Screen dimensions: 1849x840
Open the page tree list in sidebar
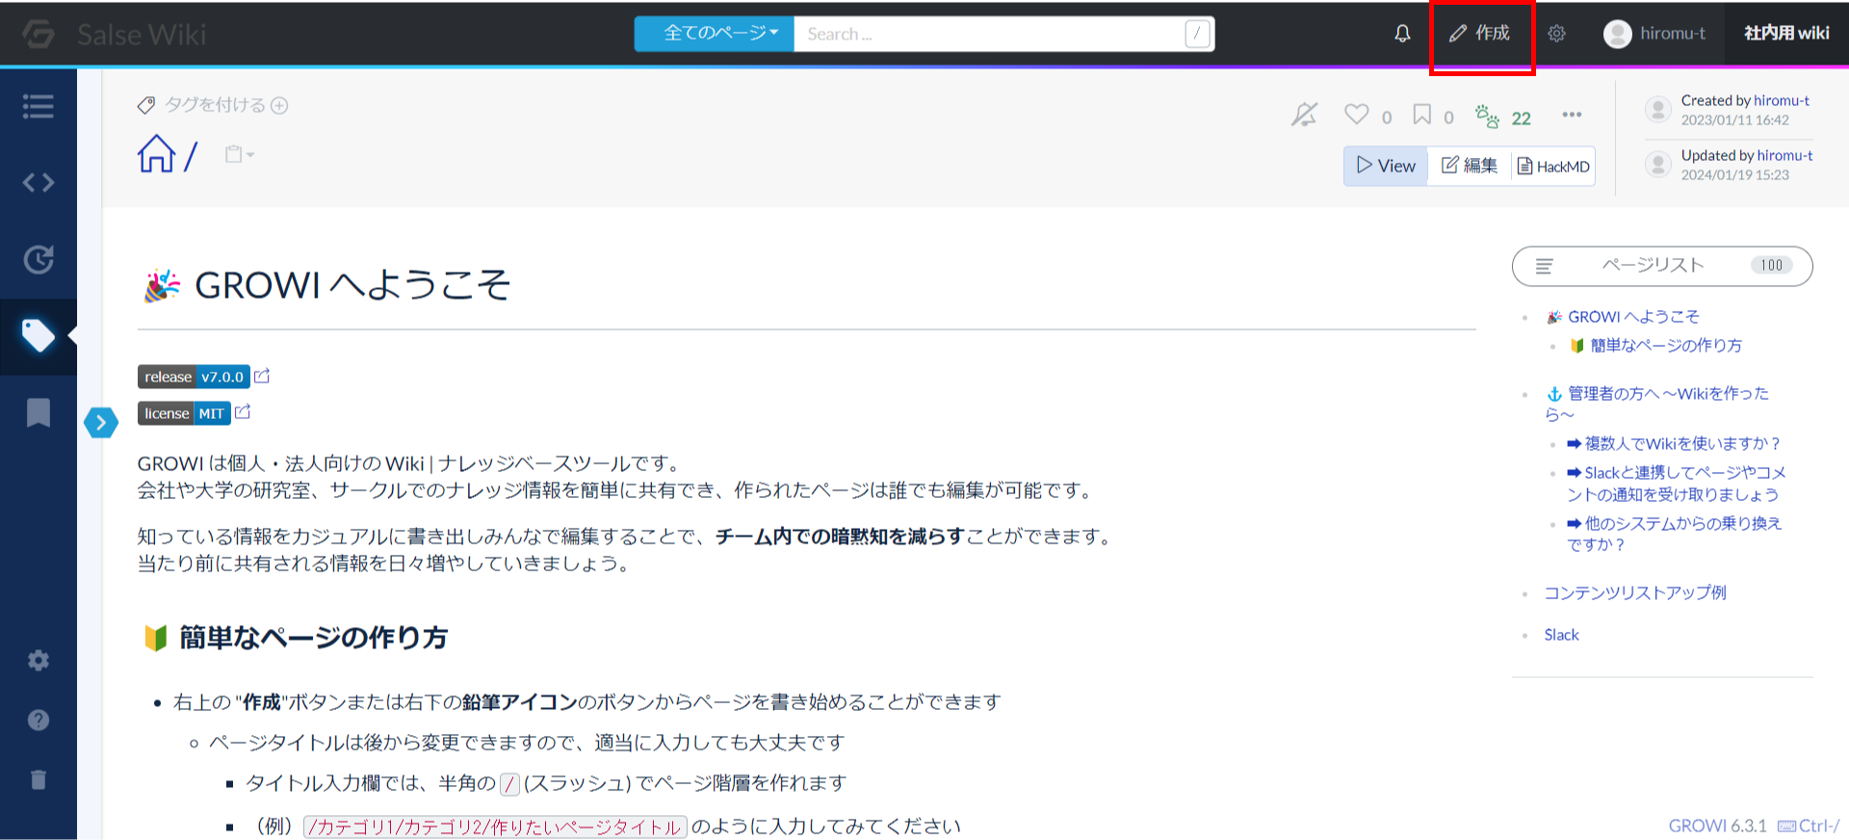pos(39,106)
